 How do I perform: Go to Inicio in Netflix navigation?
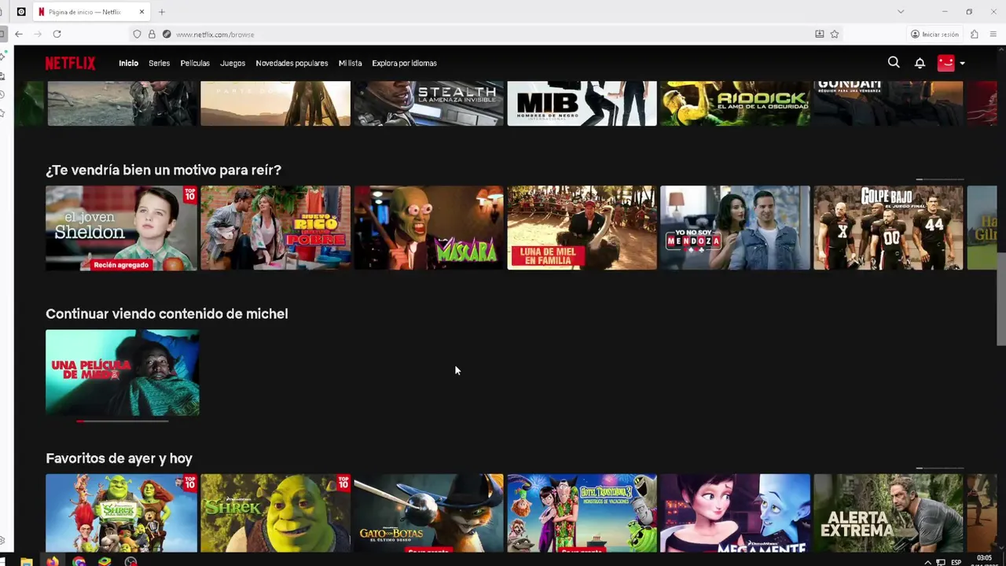click(x=128, y=63)
